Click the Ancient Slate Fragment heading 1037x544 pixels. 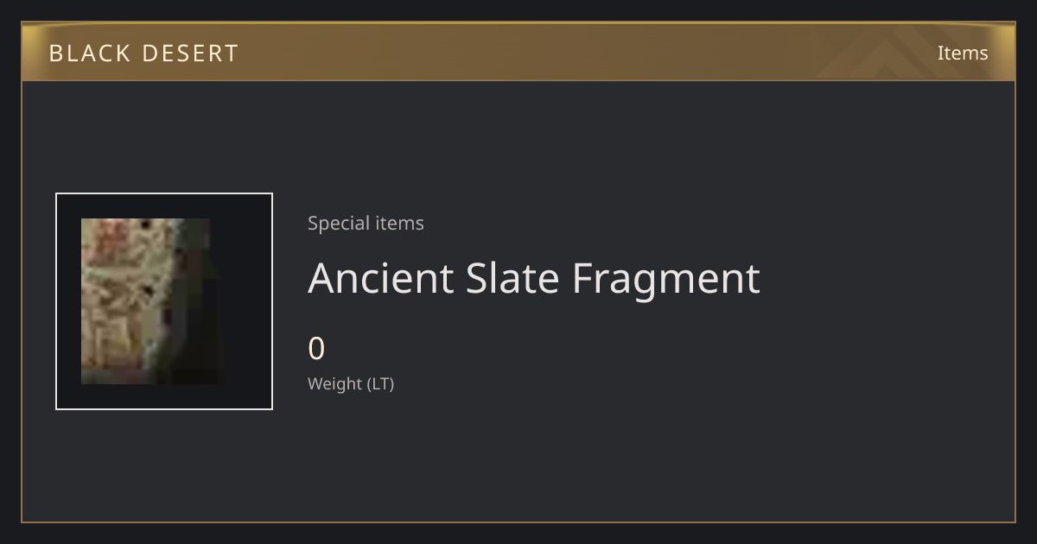(534, 278)
